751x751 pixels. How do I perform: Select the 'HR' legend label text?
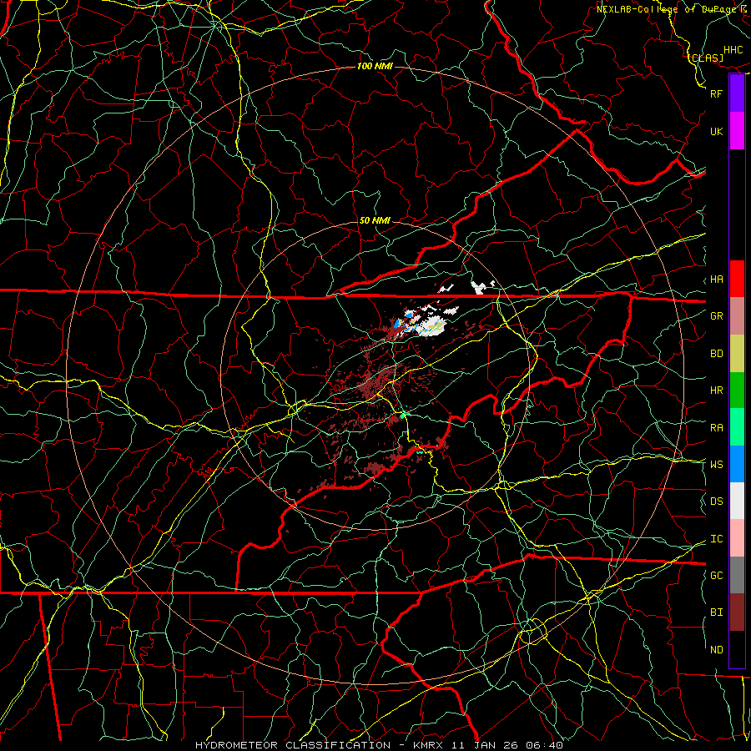(x=716, y=391)
